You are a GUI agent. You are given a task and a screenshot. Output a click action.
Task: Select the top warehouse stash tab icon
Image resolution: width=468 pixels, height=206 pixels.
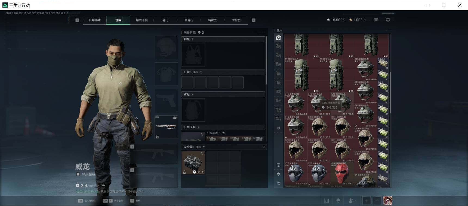[x=279, y=38]
